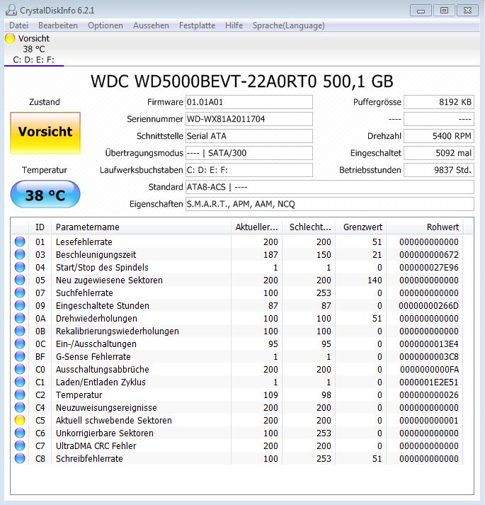Image resolution: width=485 pixels, height=505 pixels.
Task: Click status orb for Drehwiederholungen row
Action: (20, 318)
